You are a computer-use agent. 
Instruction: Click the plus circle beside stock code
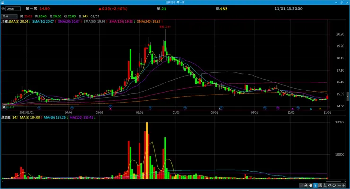pos(3,9)
